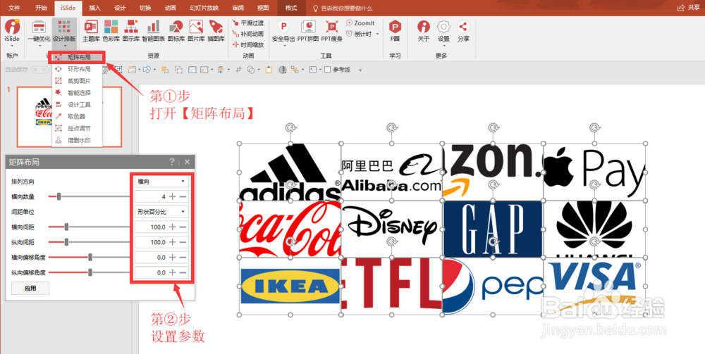
Task: Open the 格式 ribbon tab
Action: 291,8
